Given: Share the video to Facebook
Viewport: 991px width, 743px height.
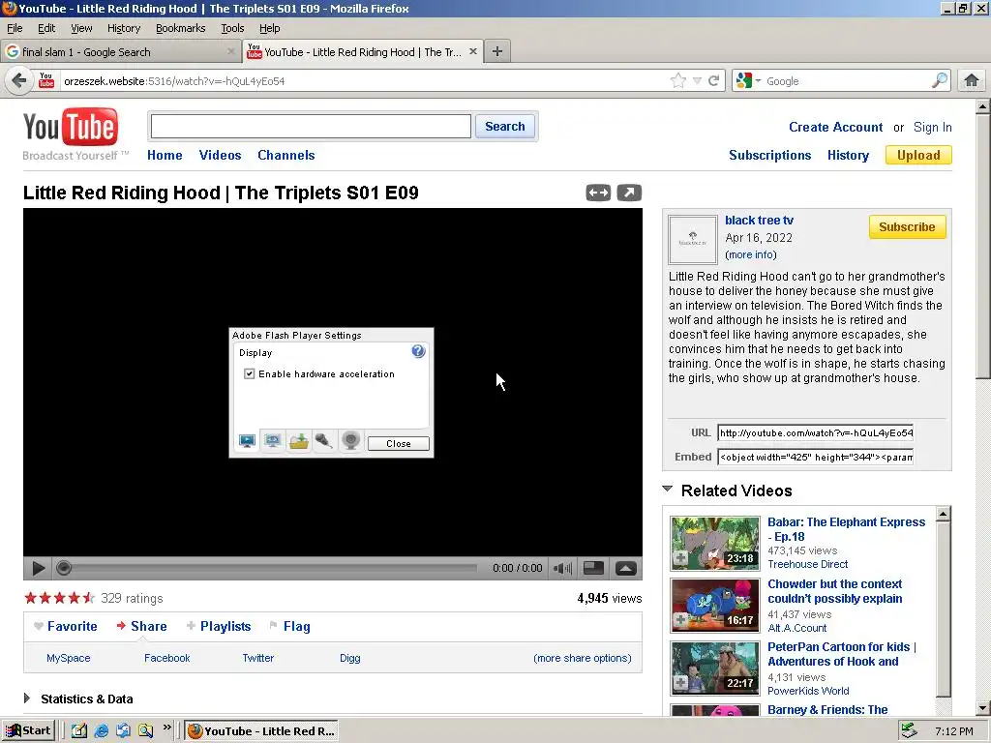Looking at the screenshot, I should click(x=166, y=658).
